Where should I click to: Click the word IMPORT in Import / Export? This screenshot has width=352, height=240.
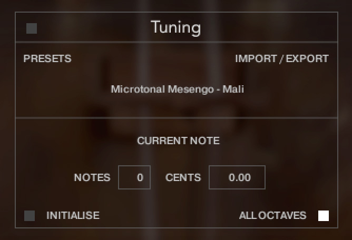point(256,59)
